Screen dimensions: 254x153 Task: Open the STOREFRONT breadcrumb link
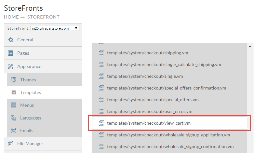click(x=43, y=17)
